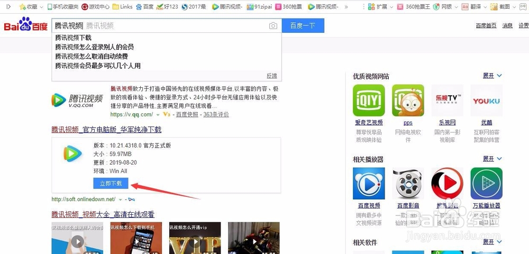
Task: Select suggestion 腾讯视频会员最多可以几个人用
Action: (x=98, y=66)
